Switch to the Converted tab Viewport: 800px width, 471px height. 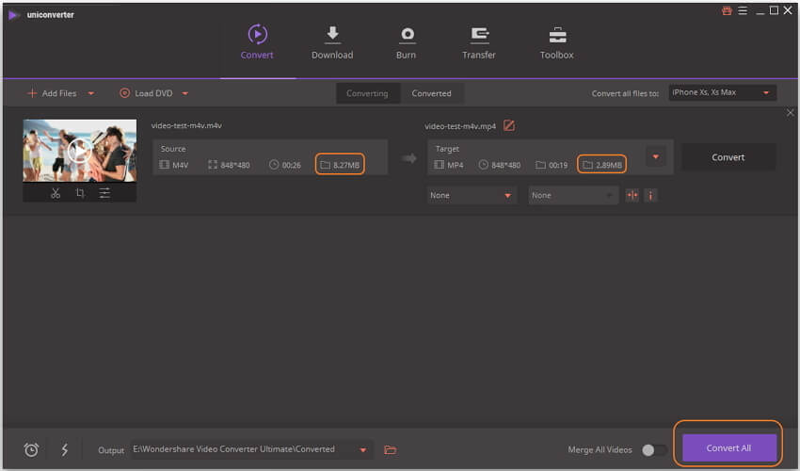[x=432, y=93]
